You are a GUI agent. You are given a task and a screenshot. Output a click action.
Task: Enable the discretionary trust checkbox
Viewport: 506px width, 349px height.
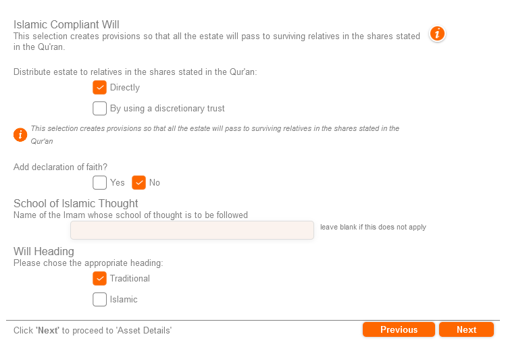pos(100,108)
